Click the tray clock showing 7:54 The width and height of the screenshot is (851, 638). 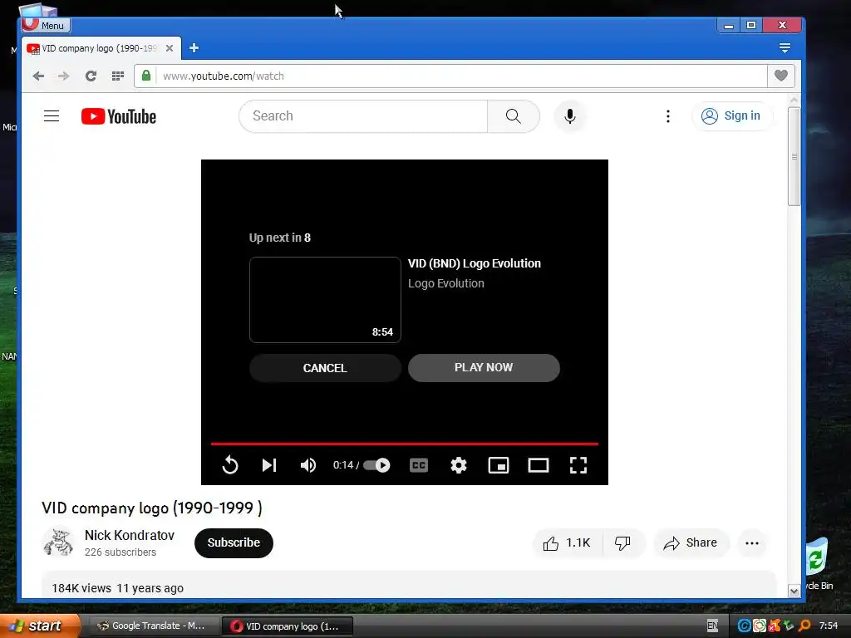click(x=829, y=626)
